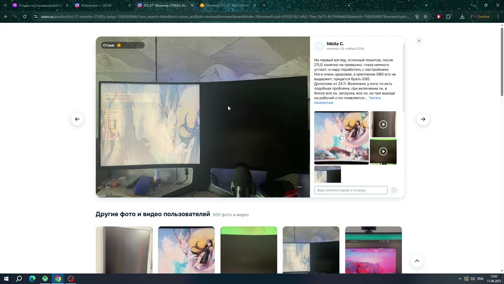This screenshot has width=504, height=284.
Task: Open the three-dots menu on the photo
Action: tap(300, 187)
